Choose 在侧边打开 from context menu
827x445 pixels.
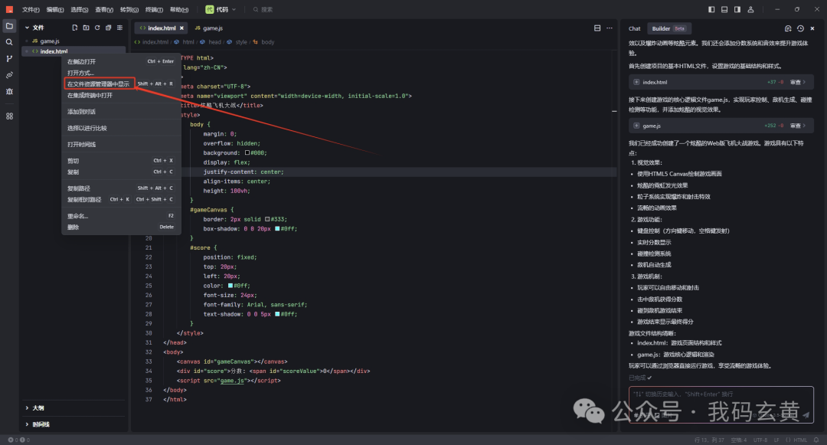(121, 62)
